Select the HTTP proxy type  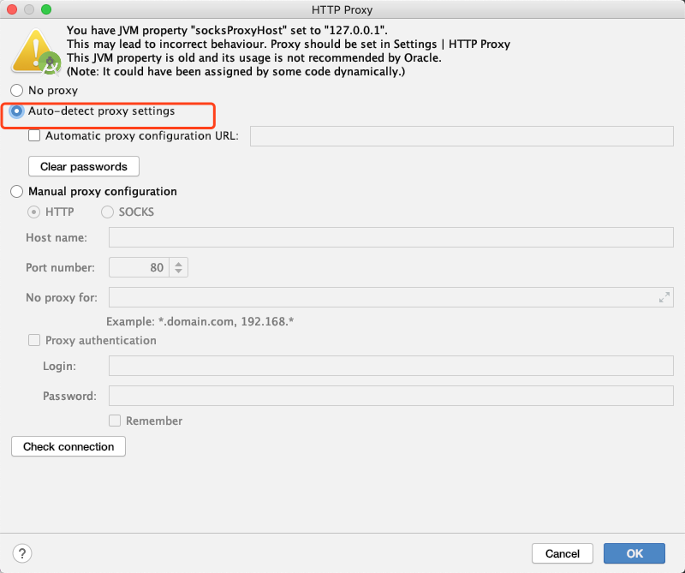33,212
